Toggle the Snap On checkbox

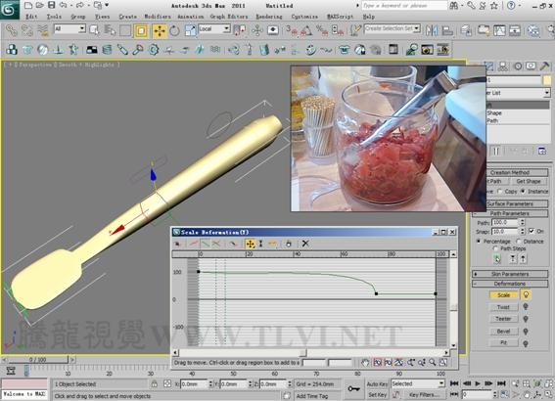[x=532, y=231]
